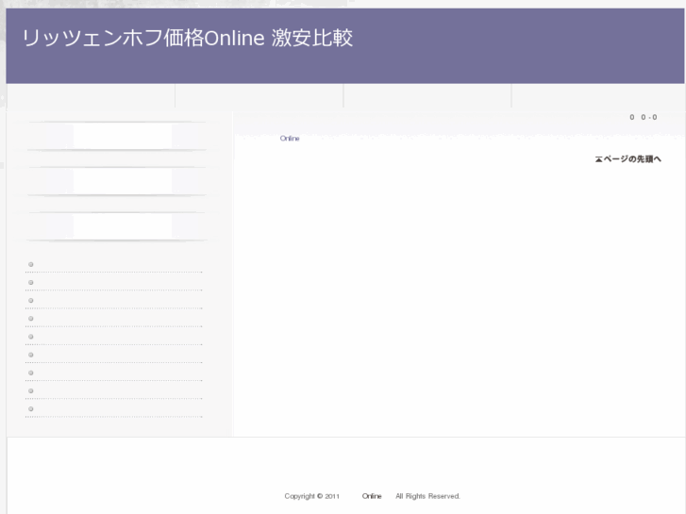The image size is (686, 514).
Task: Click the last bullet icon in sidebar list
Action: [x=31, y=408]
